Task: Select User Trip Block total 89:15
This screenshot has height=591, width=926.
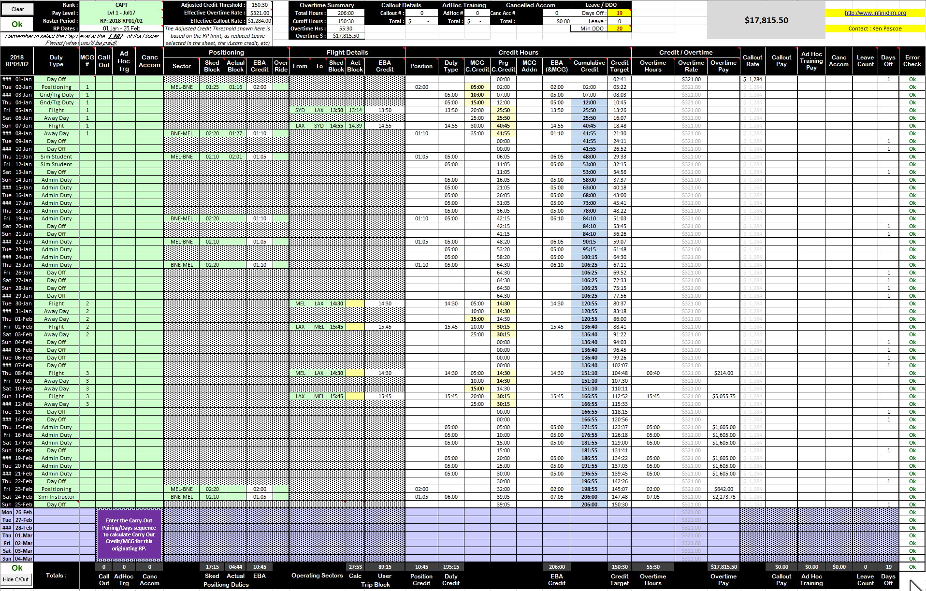Action: pyautogui.click(x=385, y=567)
